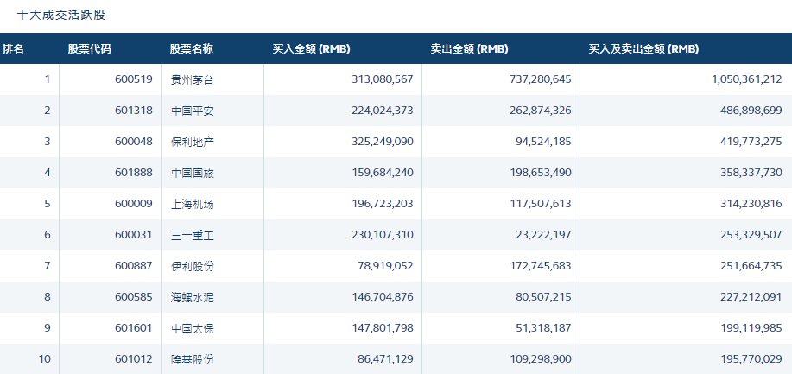Click stock code 601012

133,359
